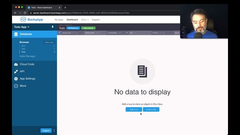Select the Todo class in Browser
240x135 pixels.
point(23,52)
